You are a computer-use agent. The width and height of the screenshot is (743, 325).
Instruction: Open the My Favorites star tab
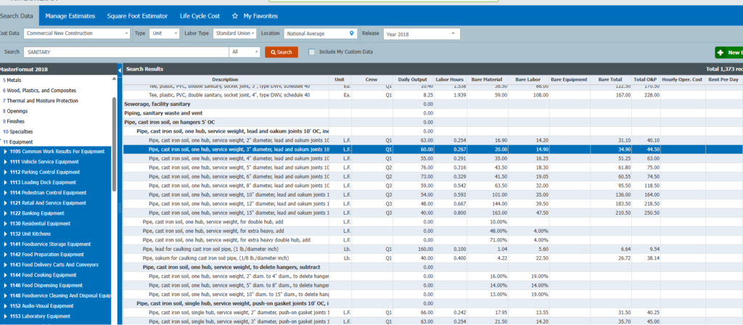(x=255, y=16)
